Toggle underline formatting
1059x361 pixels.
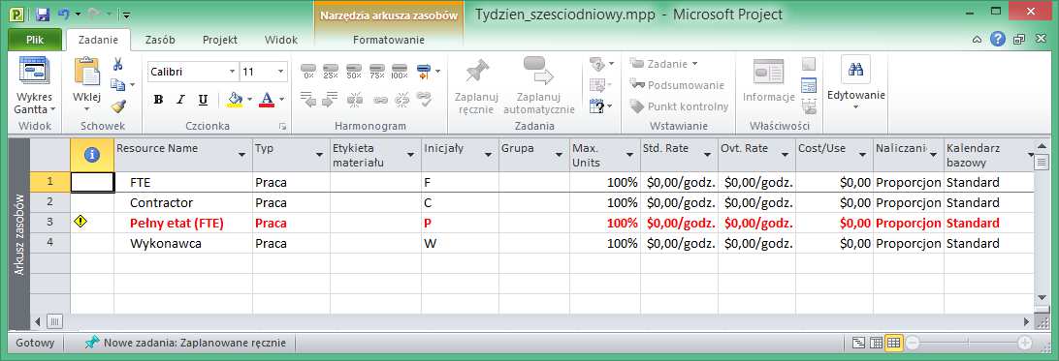point(203,100)
